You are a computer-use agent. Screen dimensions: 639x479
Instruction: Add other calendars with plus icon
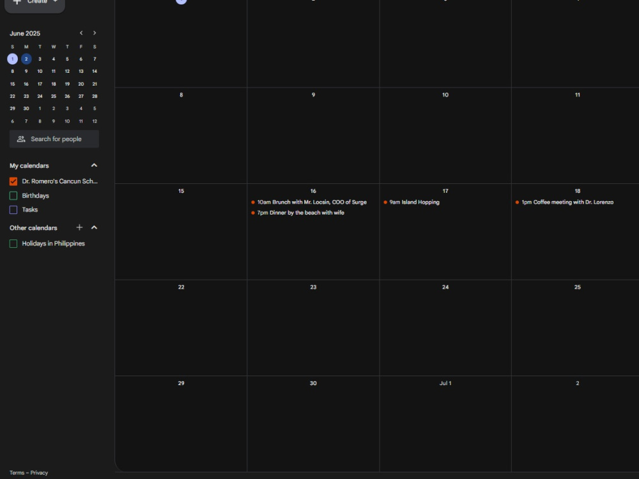click(79, 228)
